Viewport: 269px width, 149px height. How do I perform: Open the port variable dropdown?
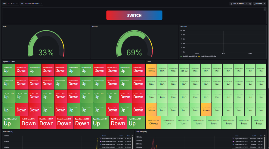pos(32,4)
